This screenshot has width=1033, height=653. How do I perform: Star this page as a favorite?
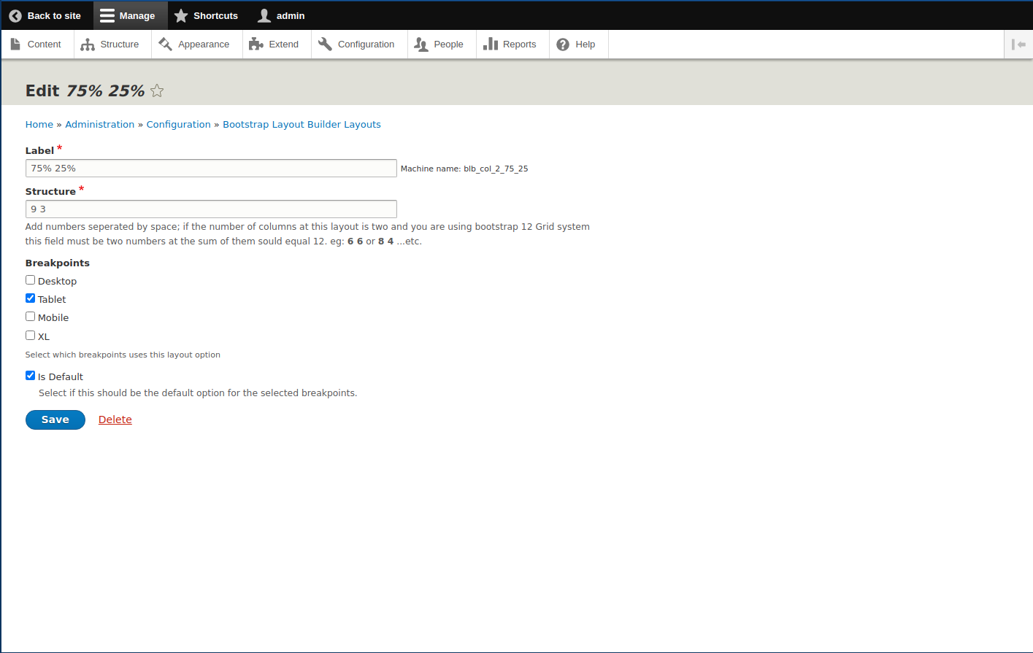pos(157,90)
